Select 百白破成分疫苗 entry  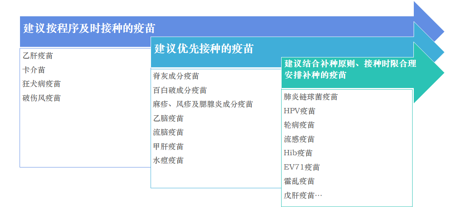click(x=180, y=90)
